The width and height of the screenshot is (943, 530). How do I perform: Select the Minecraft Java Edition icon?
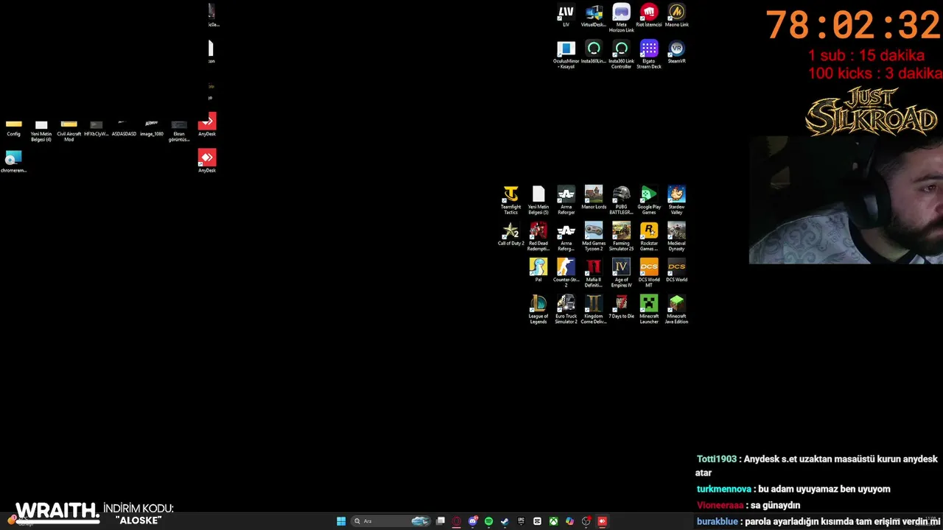point(676,310)
